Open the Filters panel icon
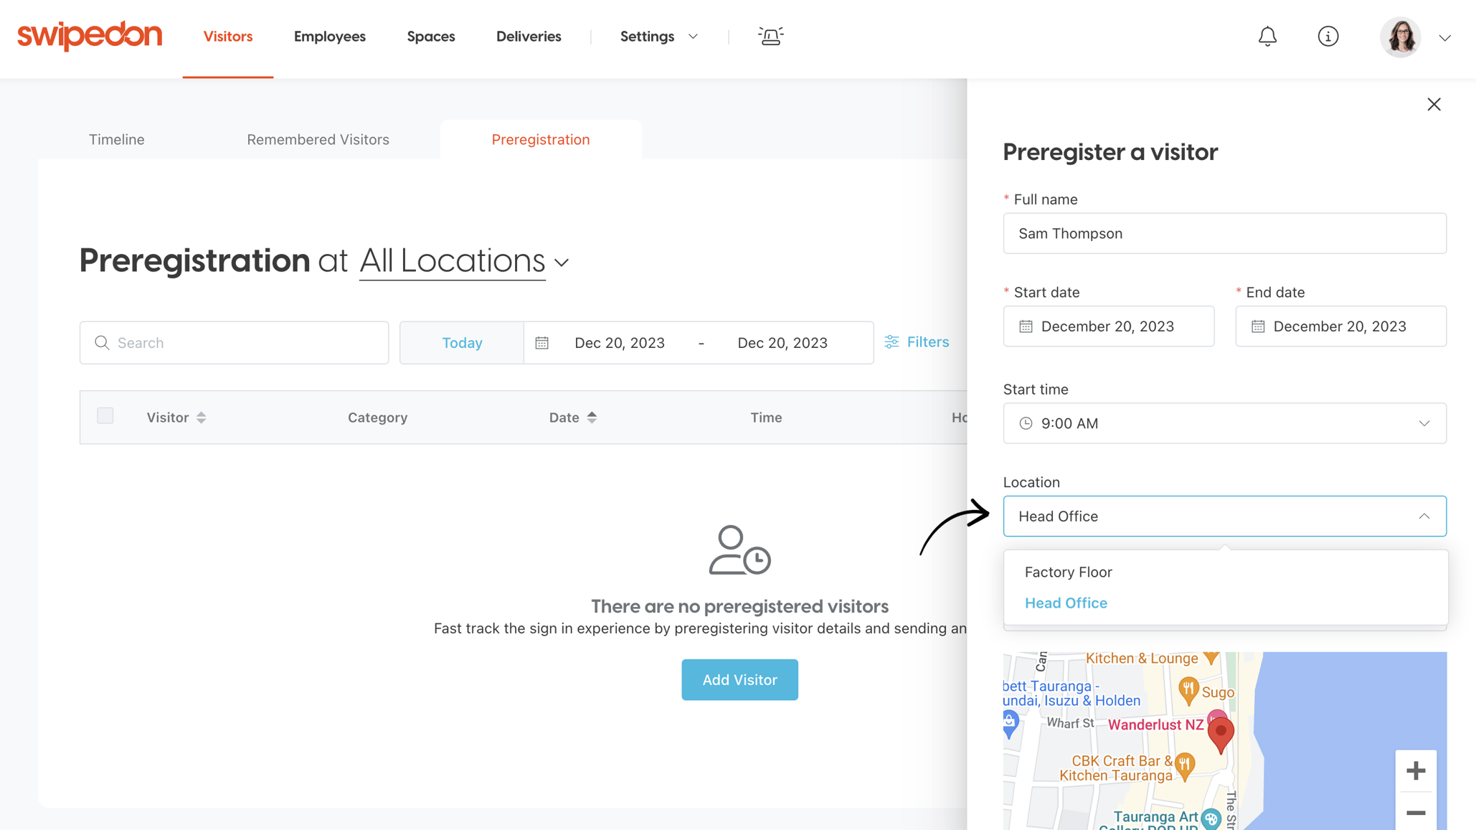This screenshot has width=1476, height=830. click(x=891, y=342)
